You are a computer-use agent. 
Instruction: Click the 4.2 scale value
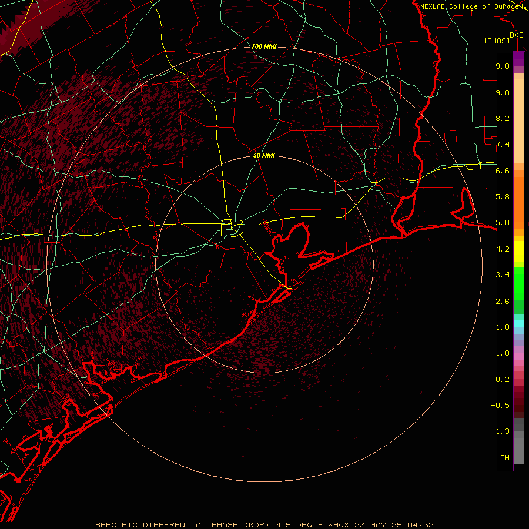503,249
